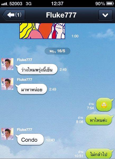Tap the Fluke777 chat title
Screen dimensions: 115x159
coord(61,15)
